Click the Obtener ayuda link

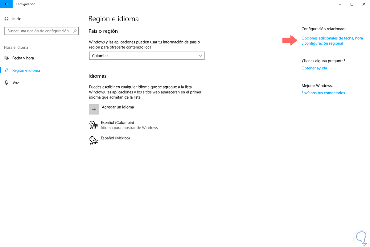(314, 68)
